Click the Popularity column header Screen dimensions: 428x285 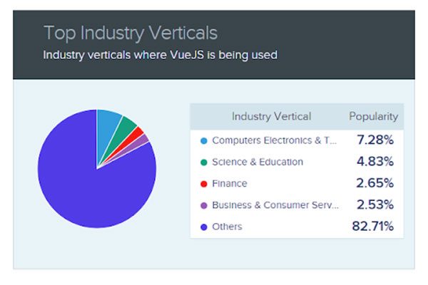[x=373, y=116]
